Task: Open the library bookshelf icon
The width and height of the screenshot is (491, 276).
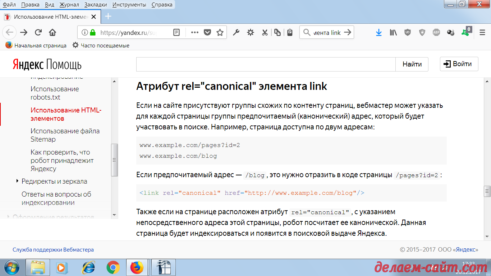Action: coord(393,32)
